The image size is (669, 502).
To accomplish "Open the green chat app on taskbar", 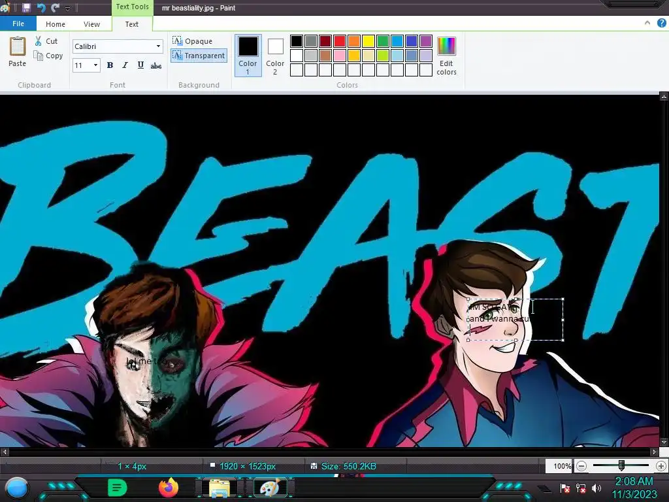I will point(117,488).
